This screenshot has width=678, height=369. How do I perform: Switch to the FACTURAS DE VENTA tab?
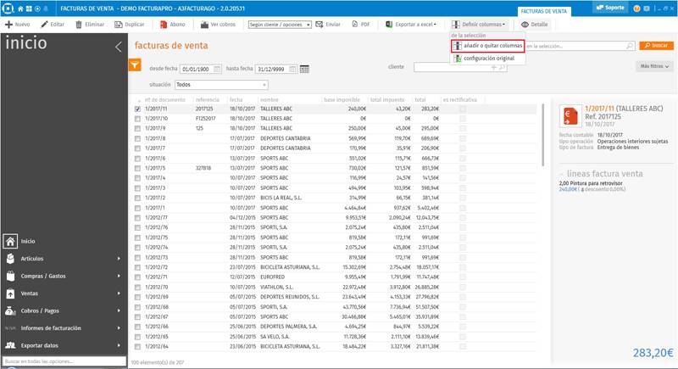pos(544,11)
